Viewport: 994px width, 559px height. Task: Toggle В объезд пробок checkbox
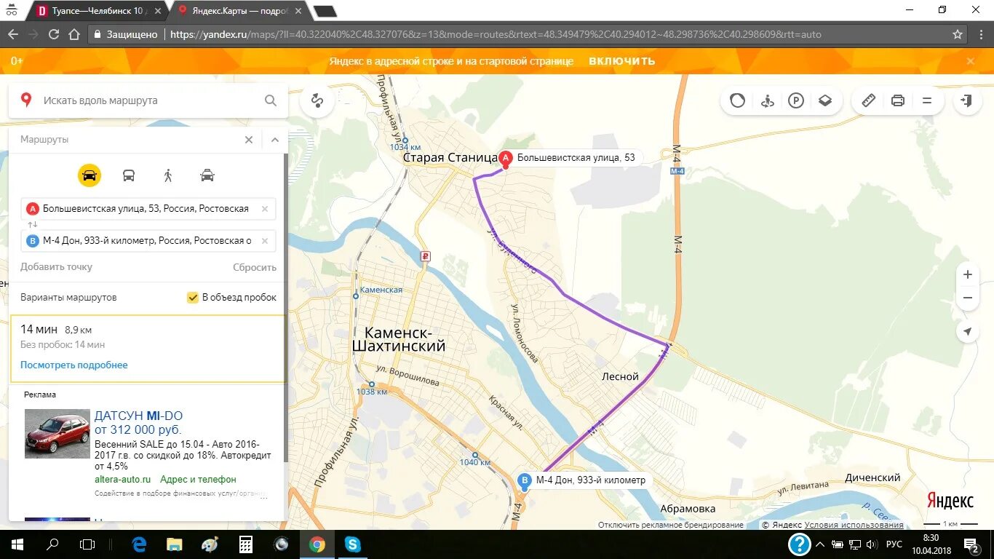point(193,298)
